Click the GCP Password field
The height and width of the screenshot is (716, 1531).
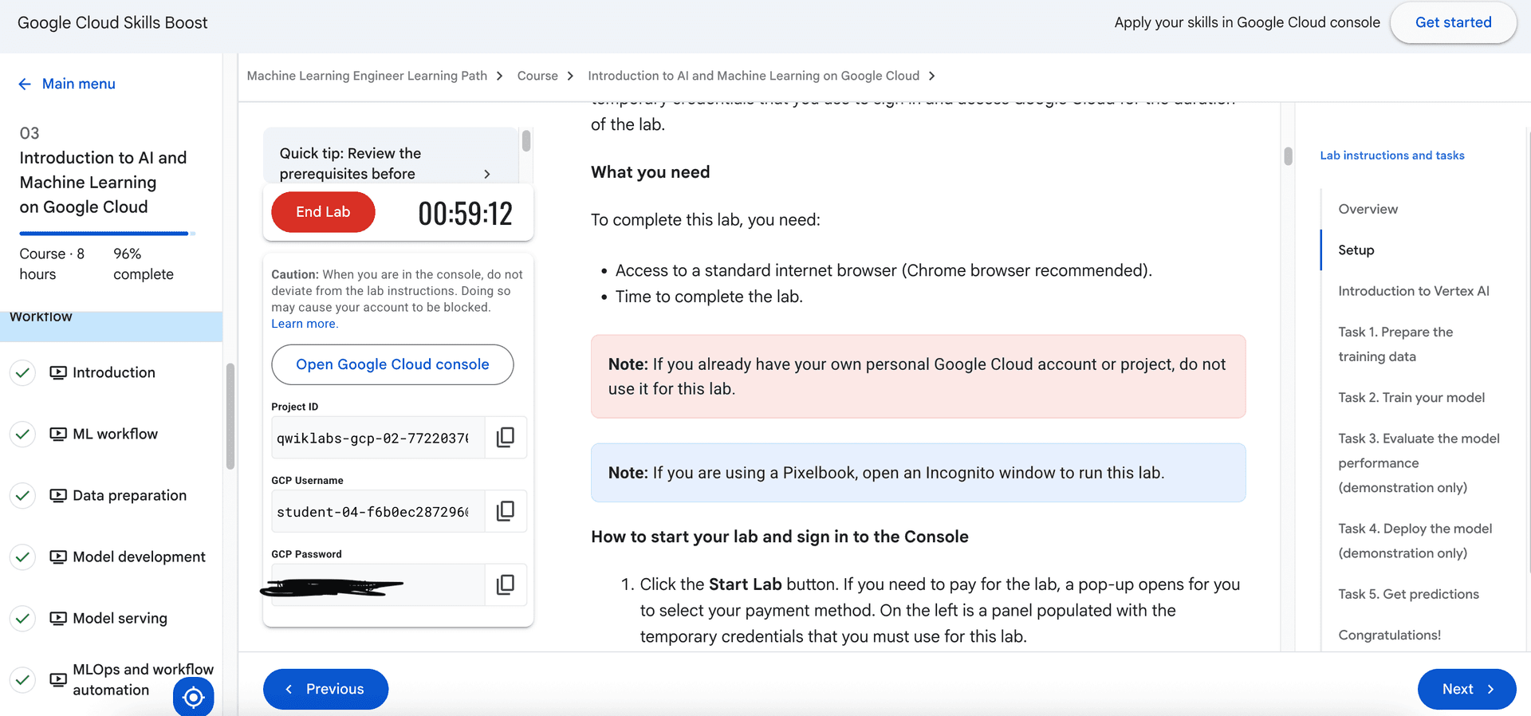378,584
